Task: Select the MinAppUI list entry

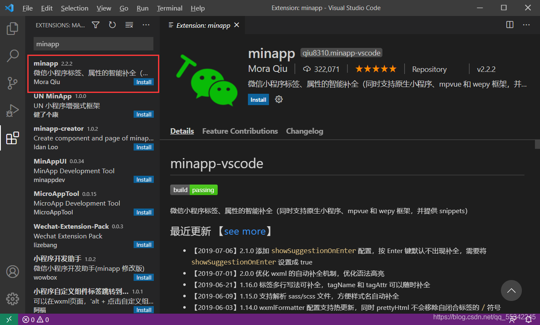Action: [93, 171]
